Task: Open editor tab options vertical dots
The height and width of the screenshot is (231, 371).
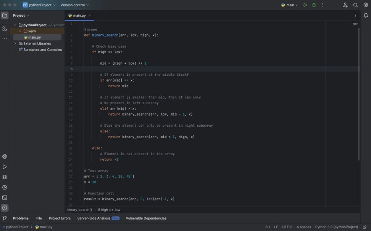Action: [355, 16]
